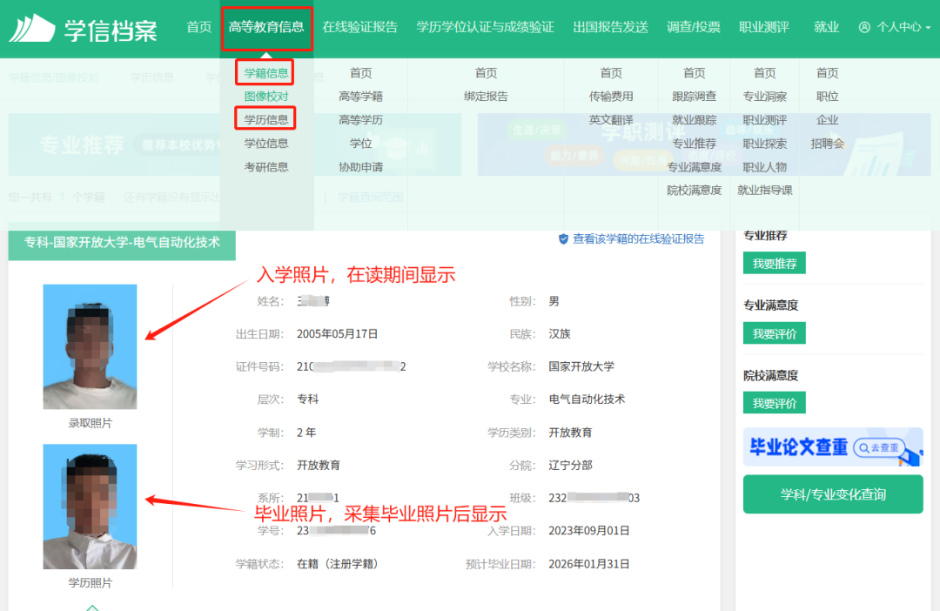Click the expected graduation date 2026年01月31日

click(x=589, y=564)
